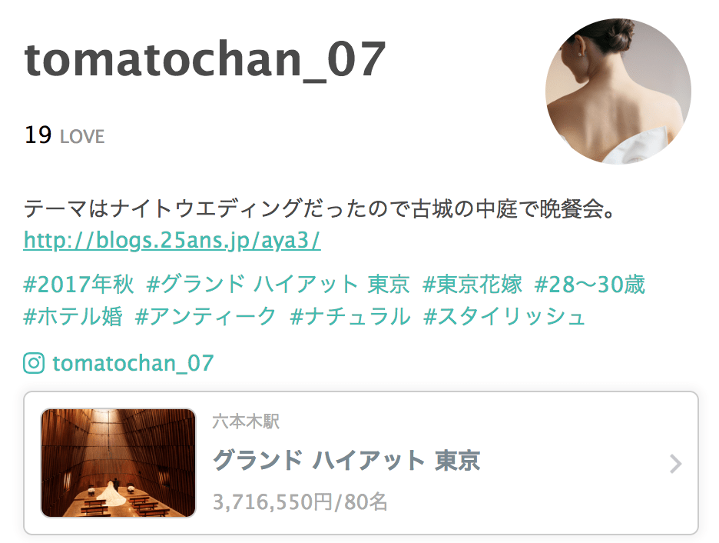Viewport: 719px width, 543px height.
Task: Click the #東京花嫁 hashtag
Action: (x=472, y=284)
